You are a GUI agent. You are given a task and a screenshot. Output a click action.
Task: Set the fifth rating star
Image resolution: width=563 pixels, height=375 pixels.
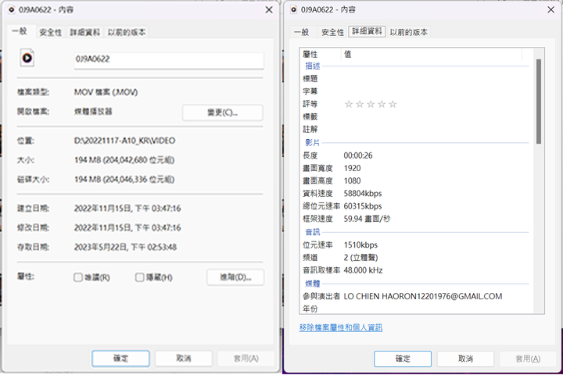[393, 104]
